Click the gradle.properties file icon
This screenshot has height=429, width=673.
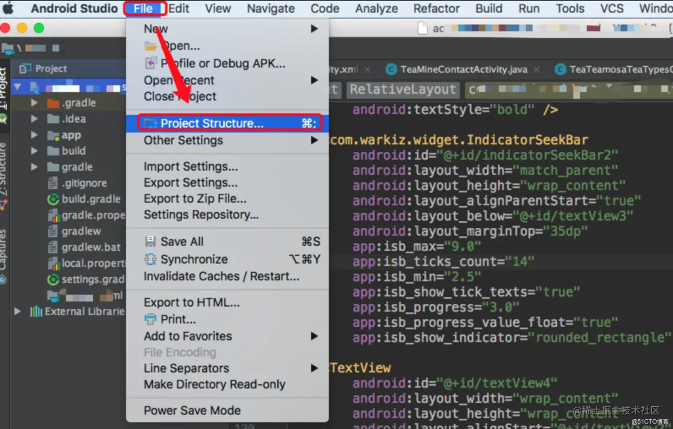tap(53, 215)
